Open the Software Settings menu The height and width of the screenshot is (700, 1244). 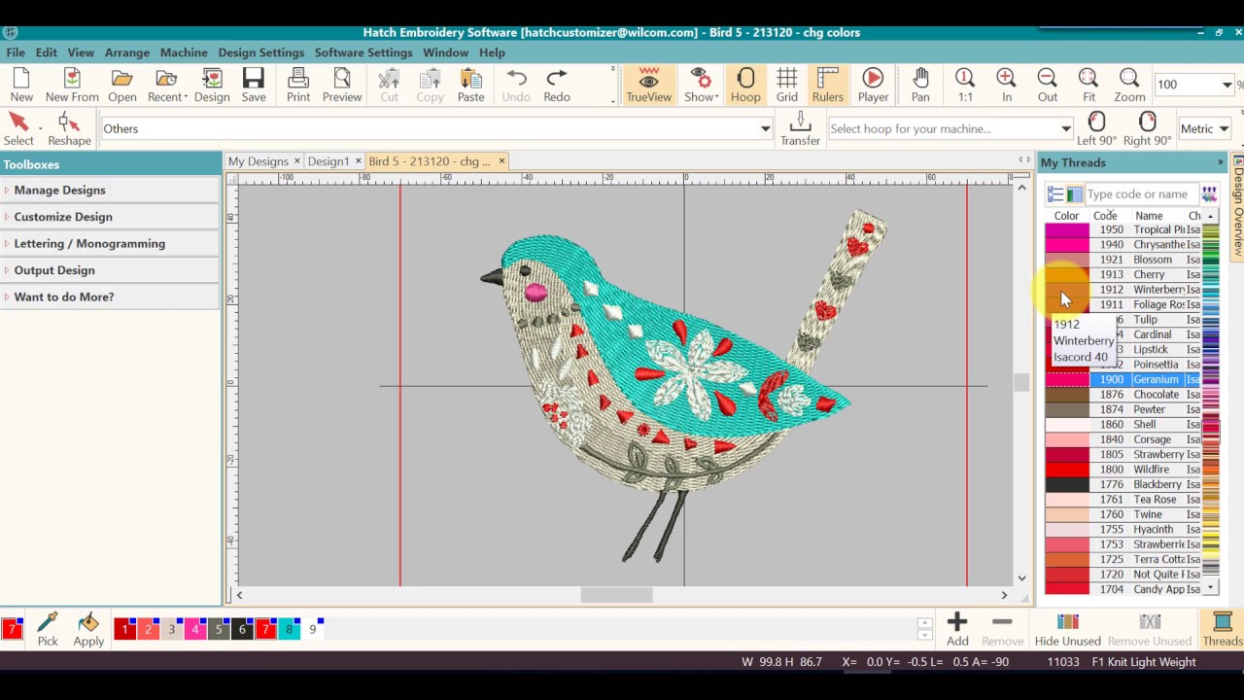[363, 52]
